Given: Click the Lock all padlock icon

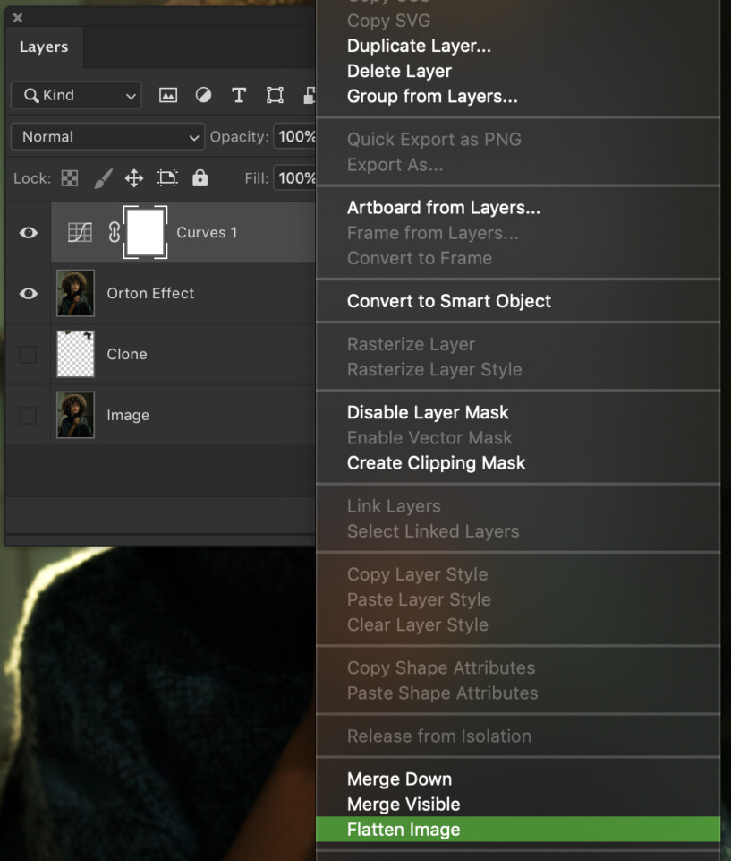Looking at the screenshot, I should coord(200,178).
